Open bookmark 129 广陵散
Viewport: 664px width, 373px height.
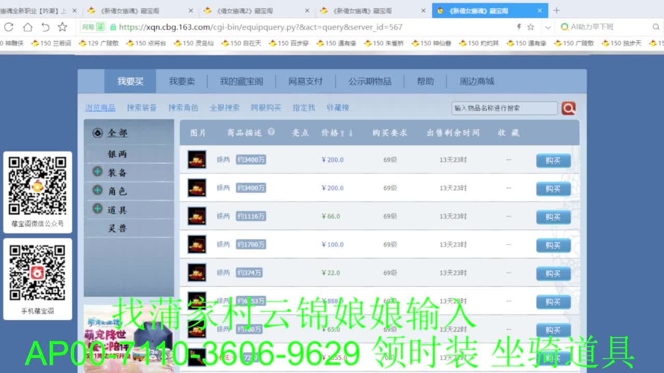click(x=99, y=44)
